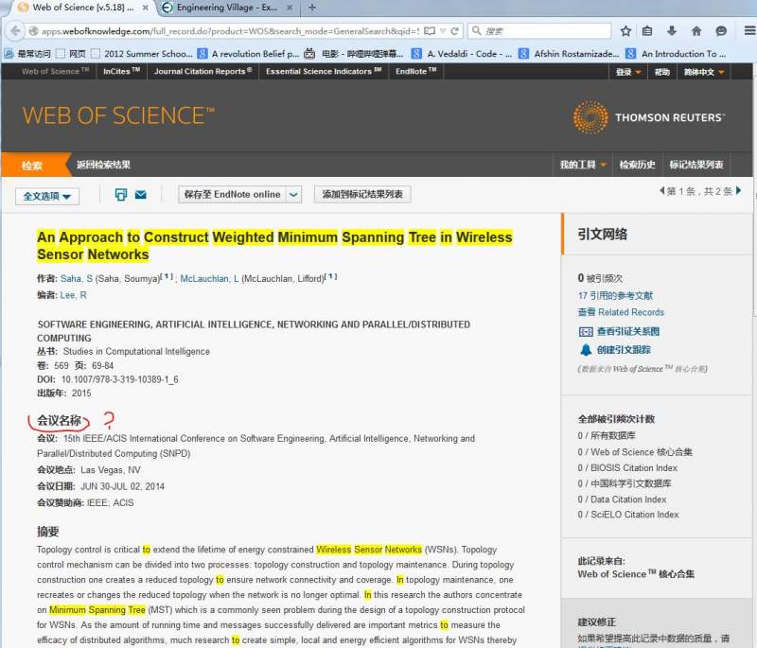The image size is (757, 648).
Task: Click the 帮助 help link
Action: (x=661, y=72)
